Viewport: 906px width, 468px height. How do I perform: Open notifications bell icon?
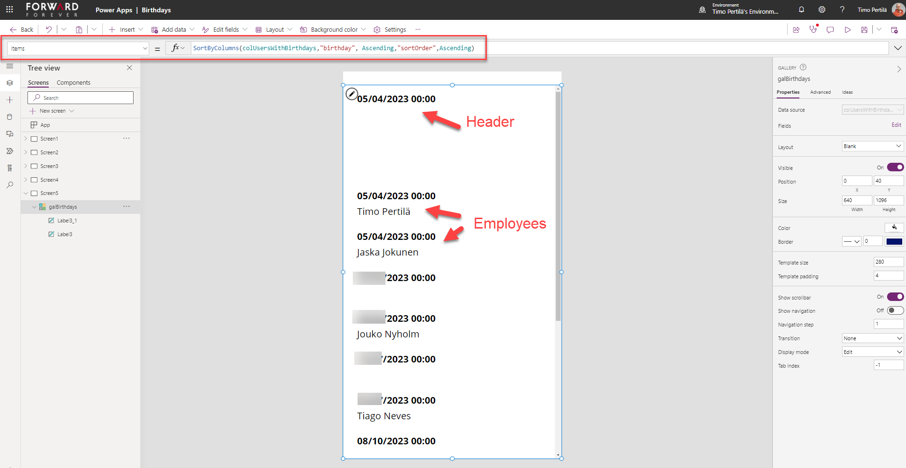coord(801,9)
